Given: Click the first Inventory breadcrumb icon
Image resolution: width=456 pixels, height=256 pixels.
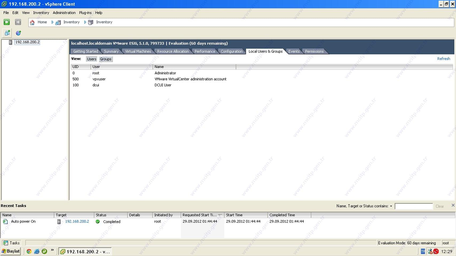Looking at the screenshot, I should (58, 22).
